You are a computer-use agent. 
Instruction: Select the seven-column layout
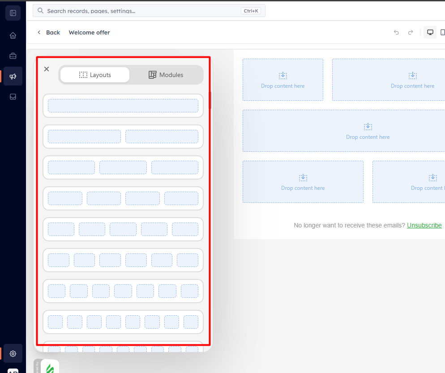click(123, 291)
